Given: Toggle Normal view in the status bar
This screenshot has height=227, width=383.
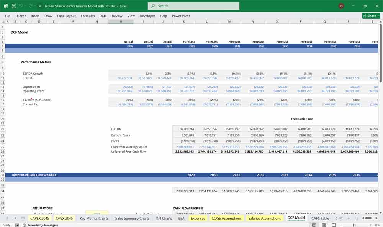Looking at the screenshot, I should pos(314,225).
